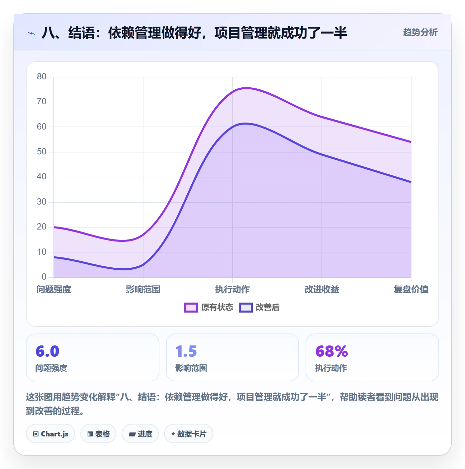This screenshot has width=465, height=469.
Task: Click the 80 y-axis value
Action: (42, 77)
